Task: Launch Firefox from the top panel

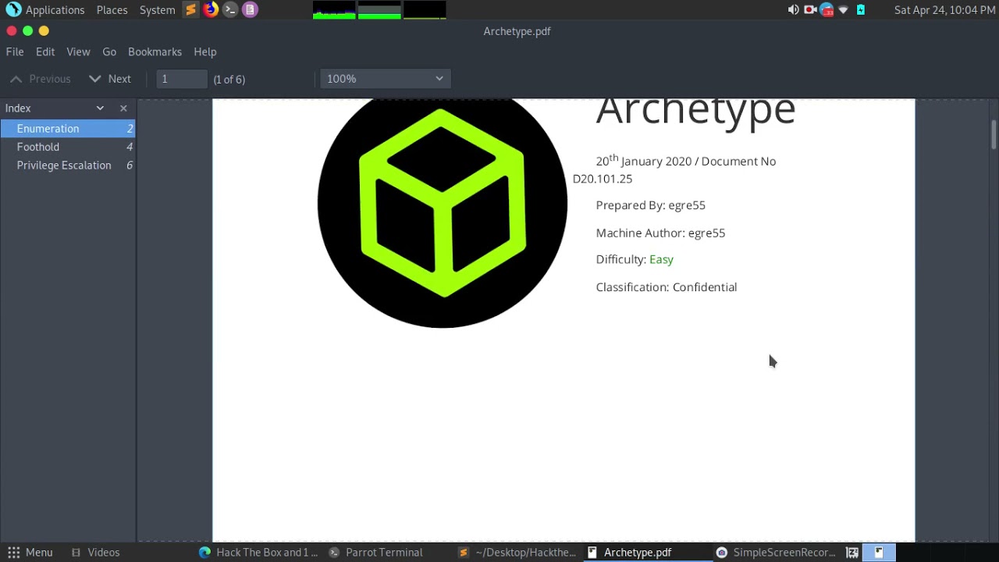Action: coord(211,10)
